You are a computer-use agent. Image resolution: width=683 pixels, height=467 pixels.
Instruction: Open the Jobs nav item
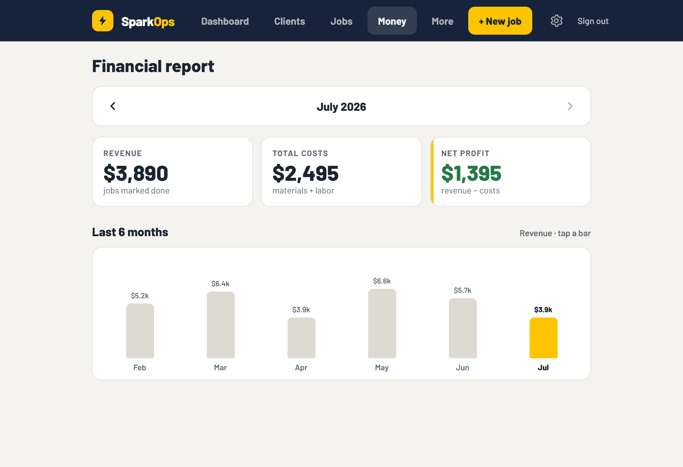pyautogui.click(x=341, y=21)
